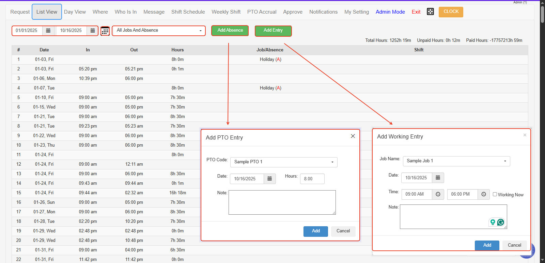
Task: Open calendar icon in Add PTO Entry
Action: (x=269, y=179)
